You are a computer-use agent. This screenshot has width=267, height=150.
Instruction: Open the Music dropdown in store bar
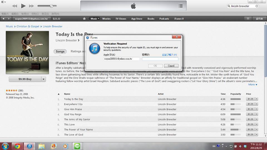point(95,19)
